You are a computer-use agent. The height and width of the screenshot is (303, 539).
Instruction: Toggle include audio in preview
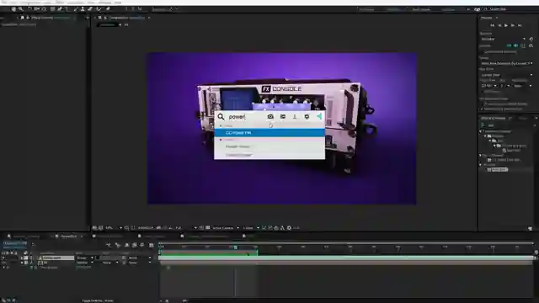(x=516, y=45)
